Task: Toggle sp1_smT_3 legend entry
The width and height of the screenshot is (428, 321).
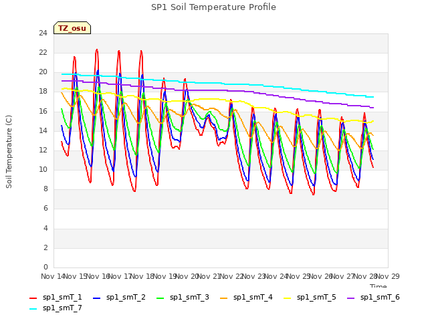Action: pyautogui.click(x=183, y=297)
